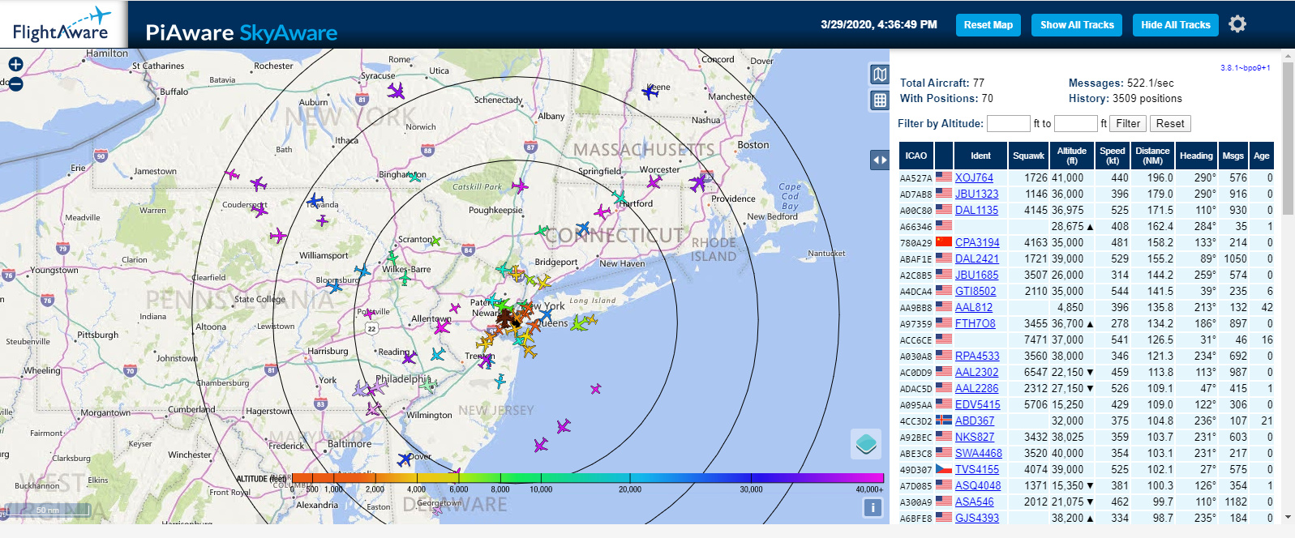
Task: Open flight link RPA4533
Action: click(x=977, y=356)
